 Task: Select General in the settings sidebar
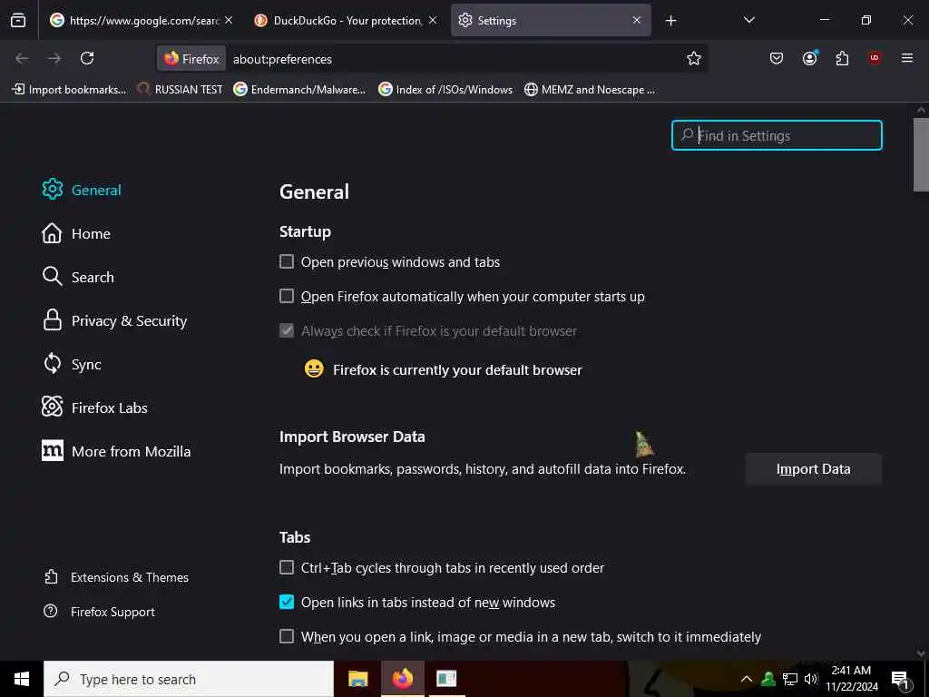(x=82, y=190)
